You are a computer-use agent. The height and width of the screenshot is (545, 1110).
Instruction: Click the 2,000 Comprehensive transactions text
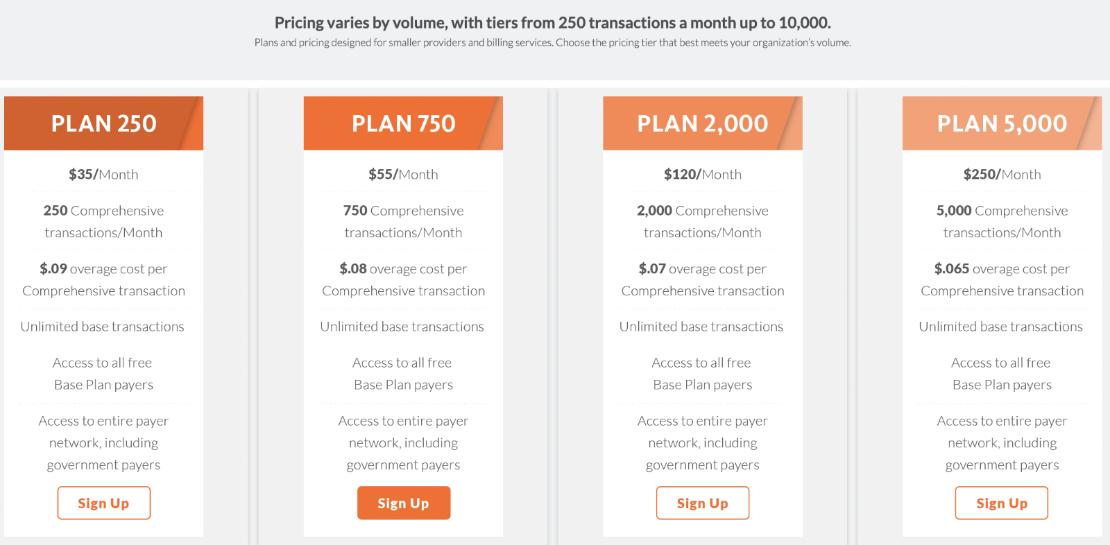click(703, 221)
